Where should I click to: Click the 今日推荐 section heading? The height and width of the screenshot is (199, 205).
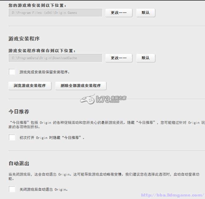point(19,112)
